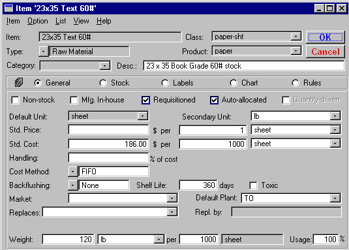Select the Rules radio button
Image resolution: width=349 pixels, height=250 pixels.
click(x=296, y=83)
